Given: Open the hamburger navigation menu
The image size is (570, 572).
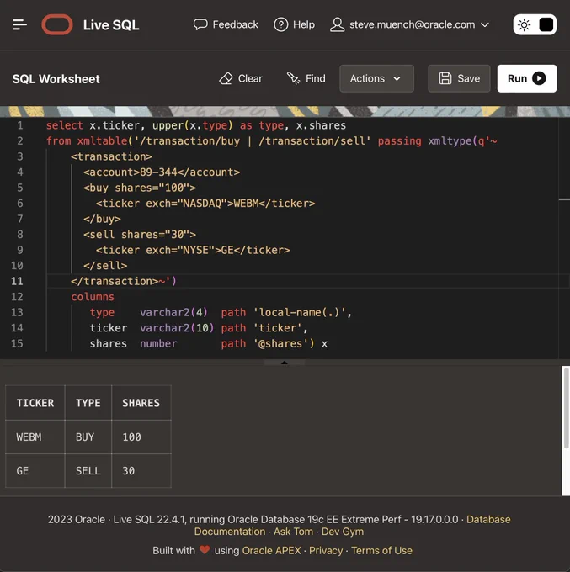Looking at the screenshot, I should pos(19,24).
